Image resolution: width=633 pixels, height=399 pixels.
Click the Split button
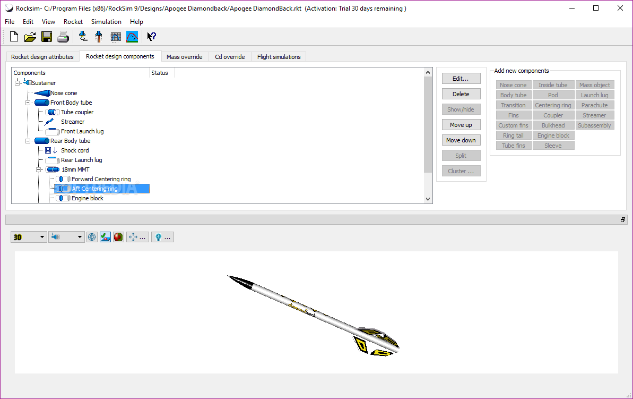[461, 156]
